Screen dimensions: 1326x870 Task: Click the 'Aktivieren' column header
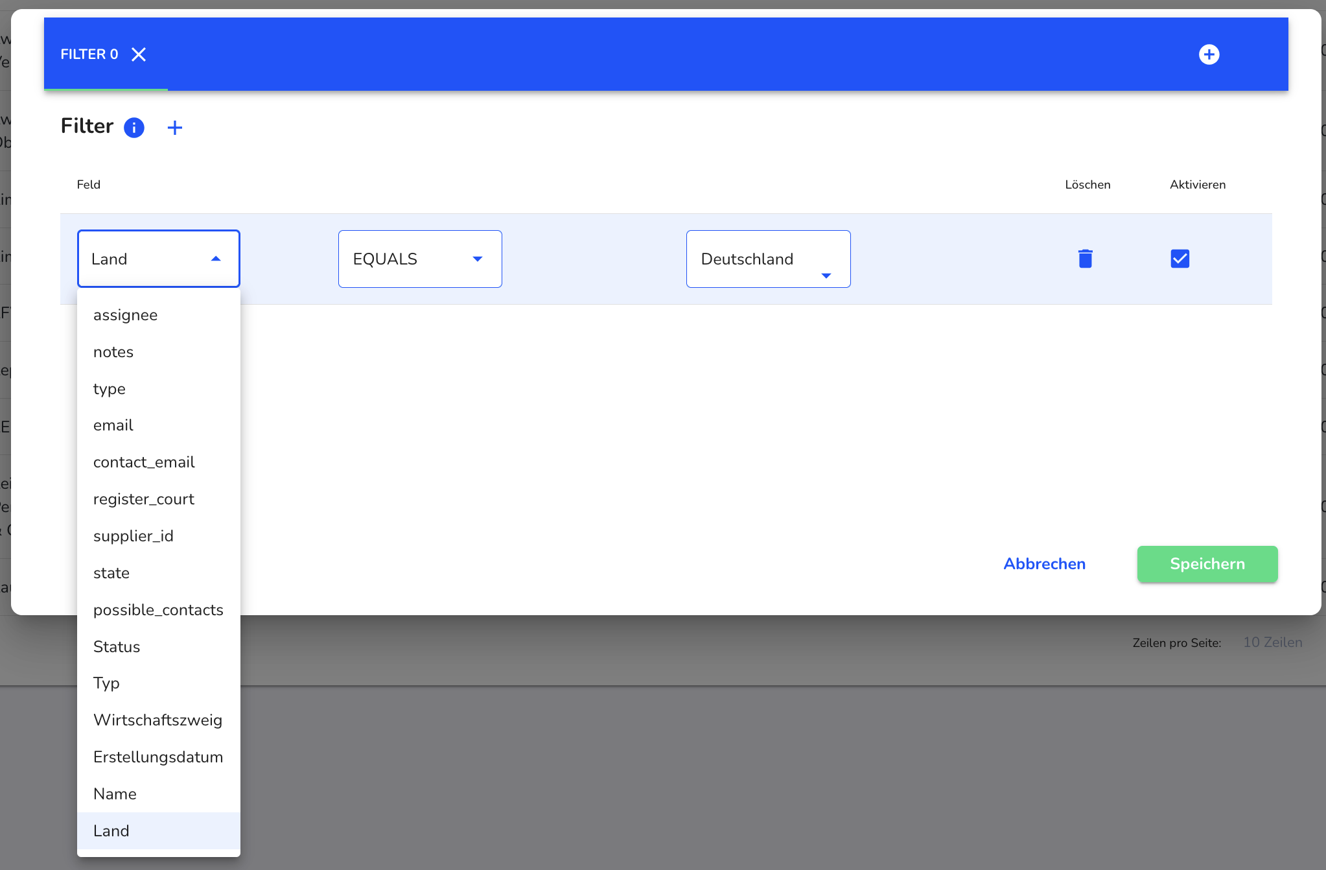click(1198, 185)
